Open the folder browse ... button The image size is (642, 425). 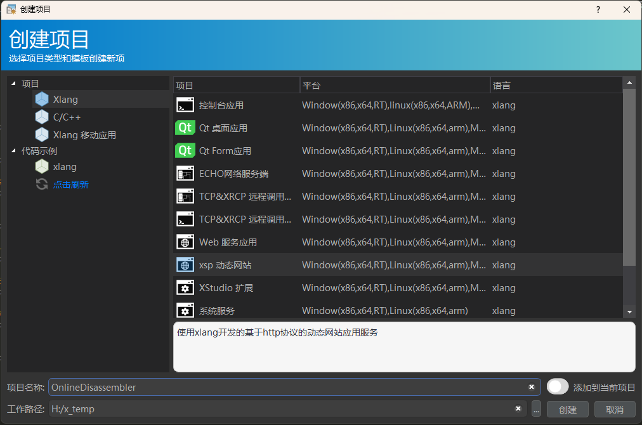[x=536, y=409]
